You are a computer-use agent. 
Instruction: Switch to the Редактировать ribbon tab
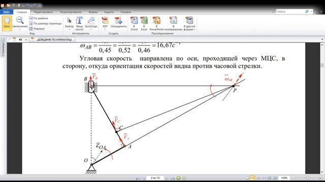[x=43, y=12]
